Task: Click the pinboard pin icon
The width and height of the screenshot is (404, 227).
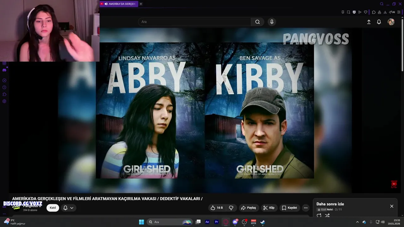Action: 343,12
